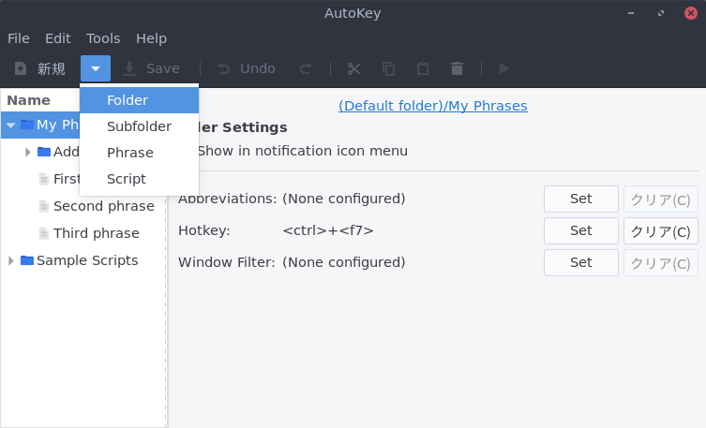The height and width of the screenshot is (428, 706).
Task: Click the Delete trash icon
Action: point(457,68)
